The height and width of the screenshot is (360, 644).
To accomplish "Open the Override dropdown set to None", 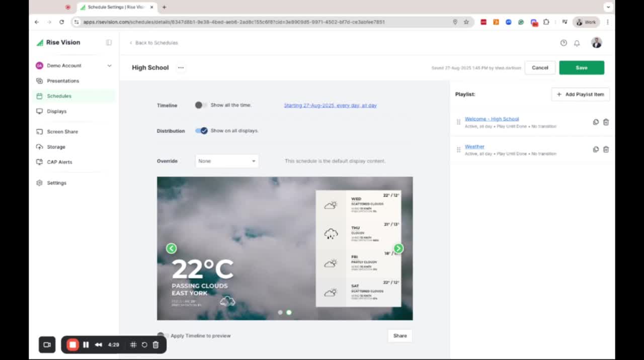I will point(226,161).
